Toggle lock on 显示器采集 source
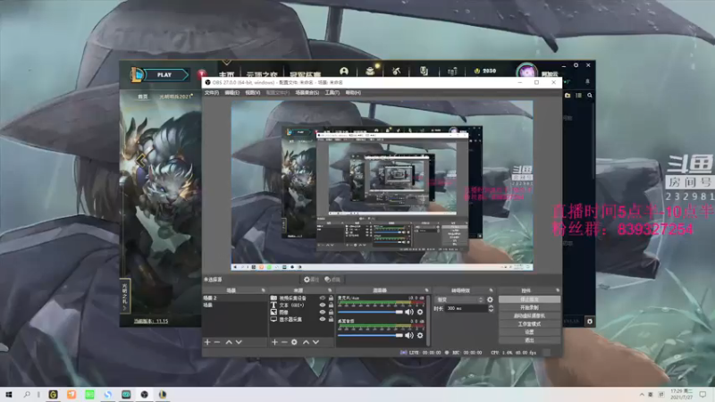This screenshot has width=715, height=402. [x=331, y=320]
